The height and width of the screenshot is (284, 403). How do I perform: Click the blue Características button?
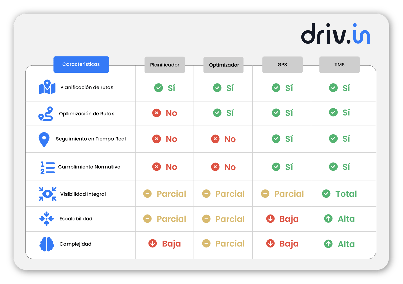(x=81, y=64)
